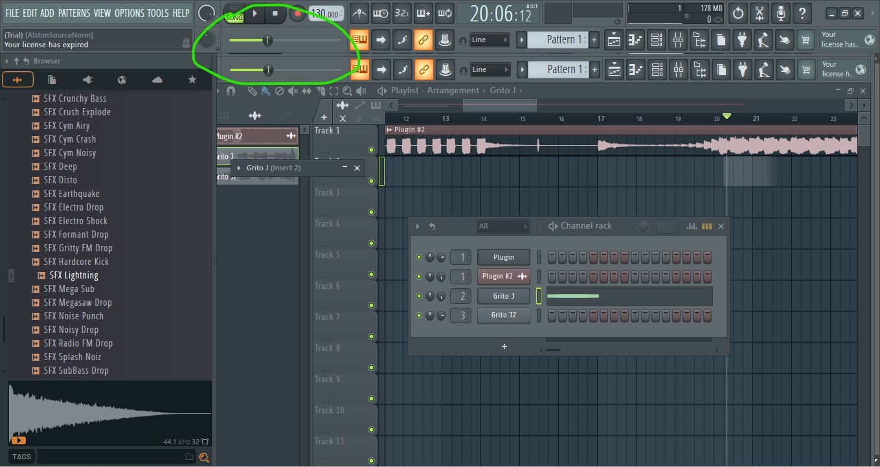The height and width of the screenshot is (467, 880).
Task: Select SFX Earthquake in the browser list
Action: [71, 194]
